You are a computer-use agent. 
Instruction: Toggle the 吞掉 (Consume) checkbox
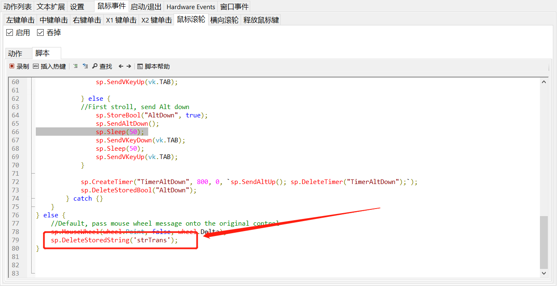(40, 32)
